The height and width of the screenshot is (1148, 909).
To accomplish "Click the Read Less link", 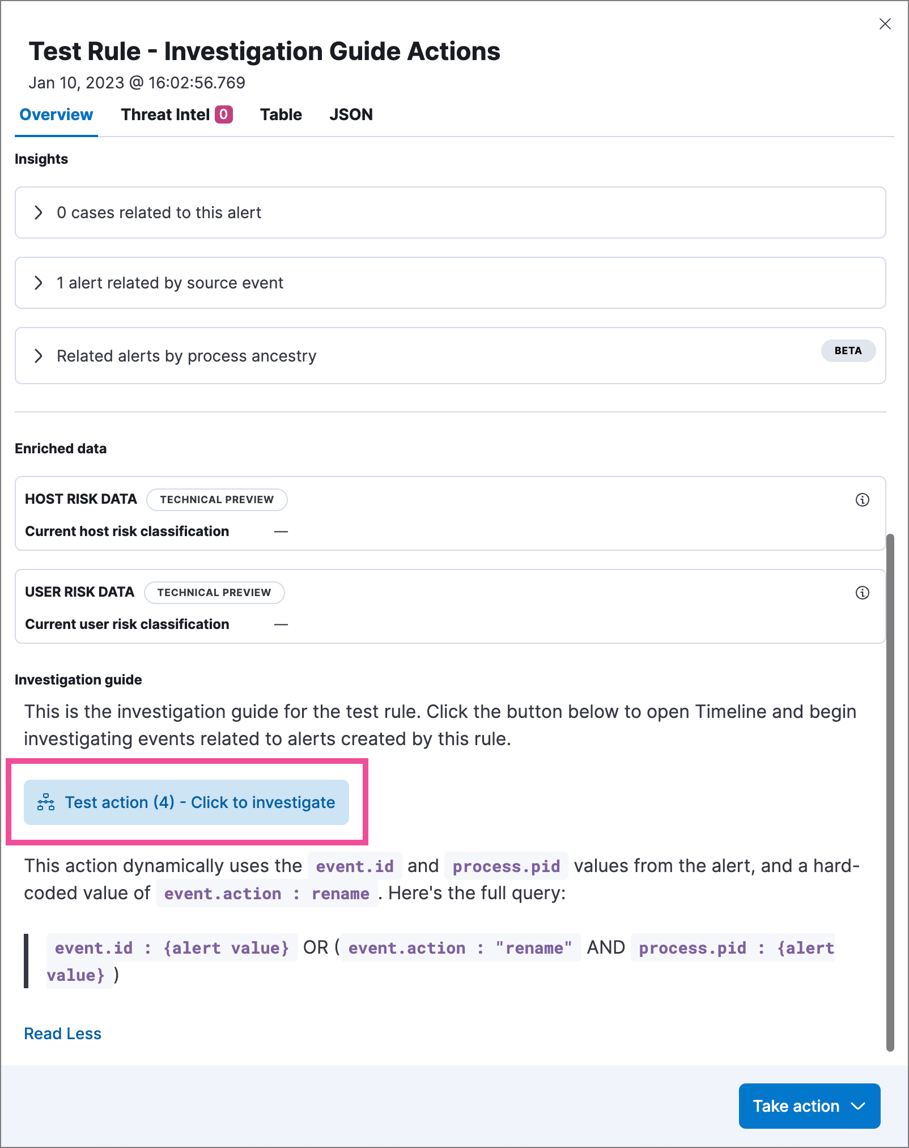I will pos(62,1034).
